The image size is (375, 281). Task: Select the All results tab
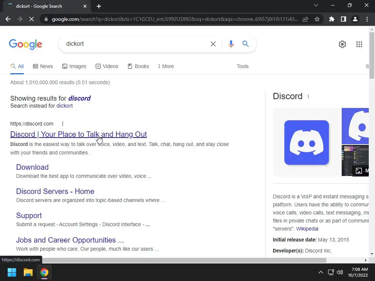coord(17,67)
